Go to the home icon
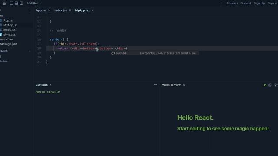 click(4, 3)
